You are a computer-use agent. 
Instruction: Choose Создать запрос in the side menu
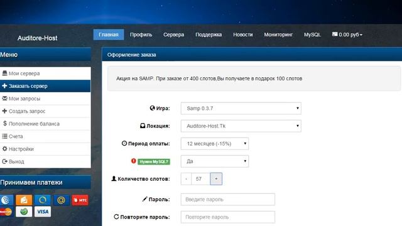(x=45, y=111)
